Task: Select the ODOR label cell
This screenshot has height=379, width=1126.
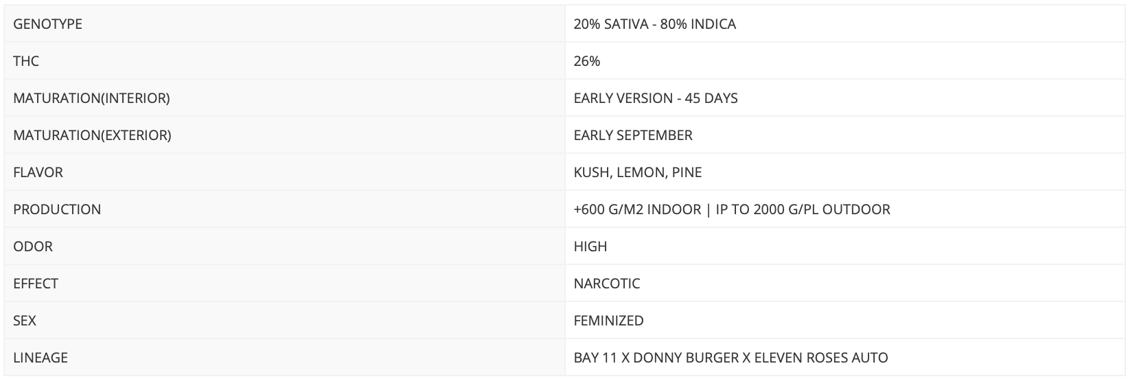Action: (285, 246)
